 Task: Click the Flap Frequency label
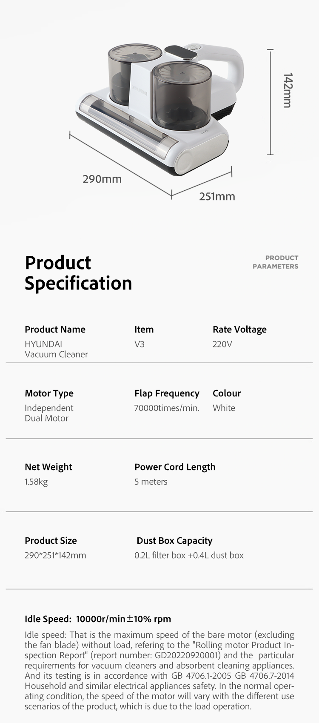(x=167, y=393)
